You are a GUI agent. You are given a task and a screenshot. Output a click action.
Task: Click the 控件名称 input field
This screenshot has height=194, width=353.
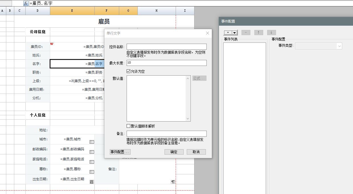coord(167,47)
